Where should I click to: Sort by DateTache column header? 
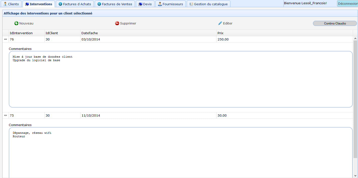[148, 33]
